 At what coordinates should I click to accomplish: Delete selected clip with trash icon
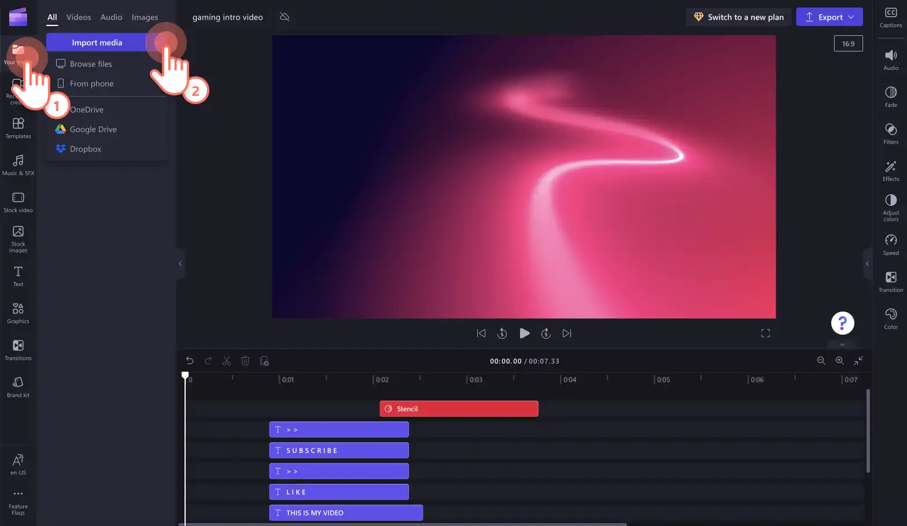click(245, 361)
